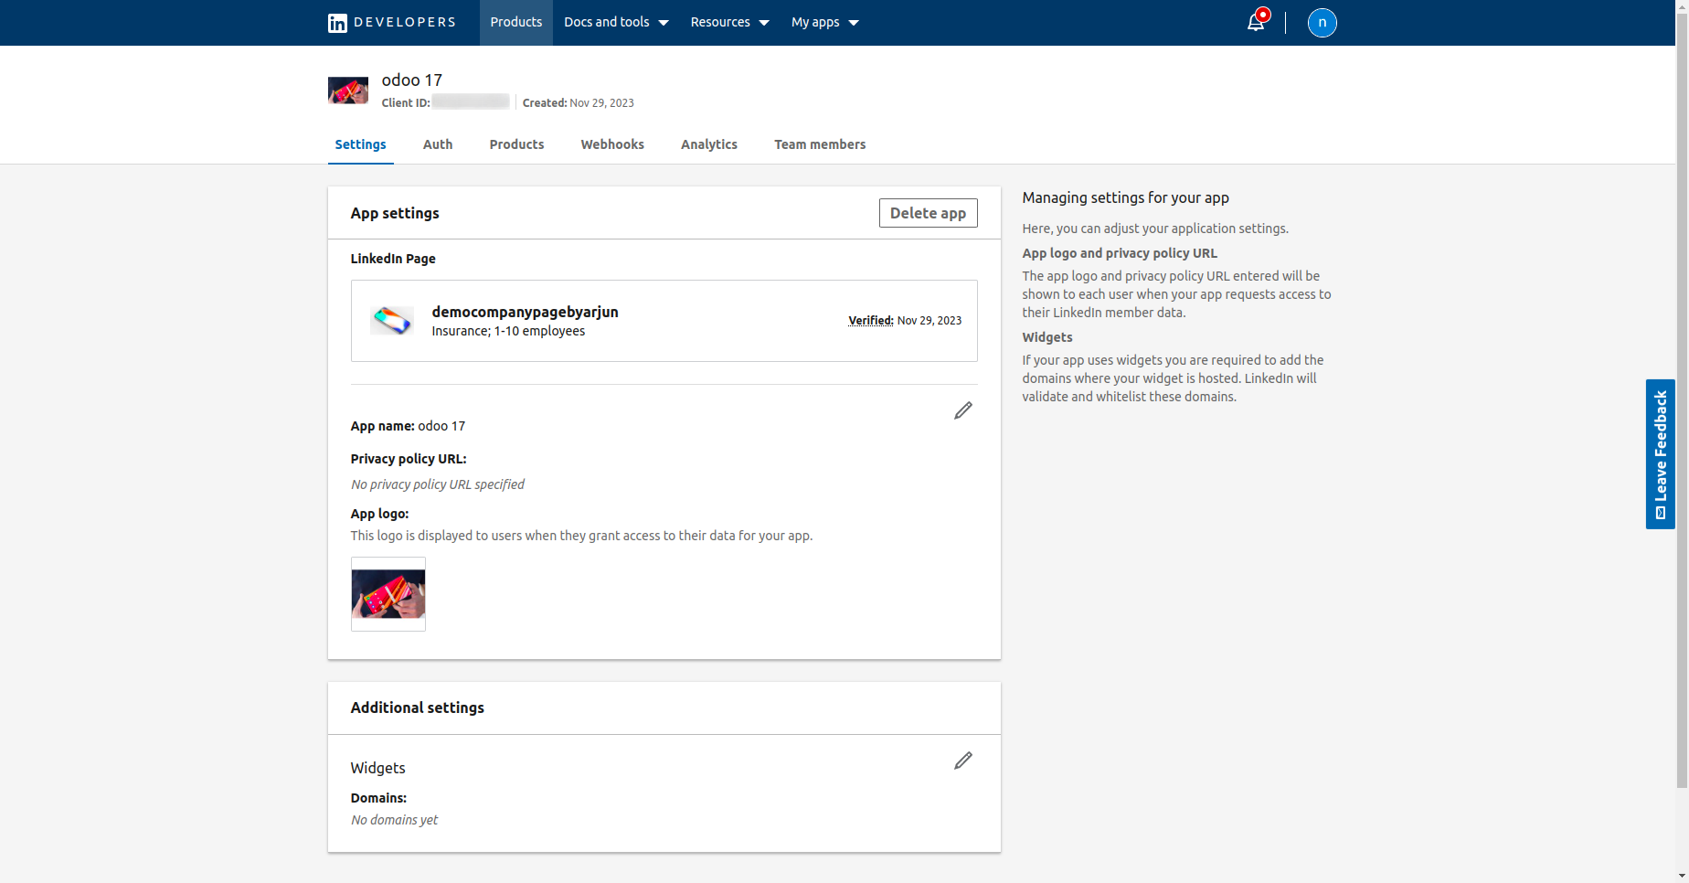Open the Analytics tab
The width and height of the screenshot is (1689, 883).
pos(709,144)
